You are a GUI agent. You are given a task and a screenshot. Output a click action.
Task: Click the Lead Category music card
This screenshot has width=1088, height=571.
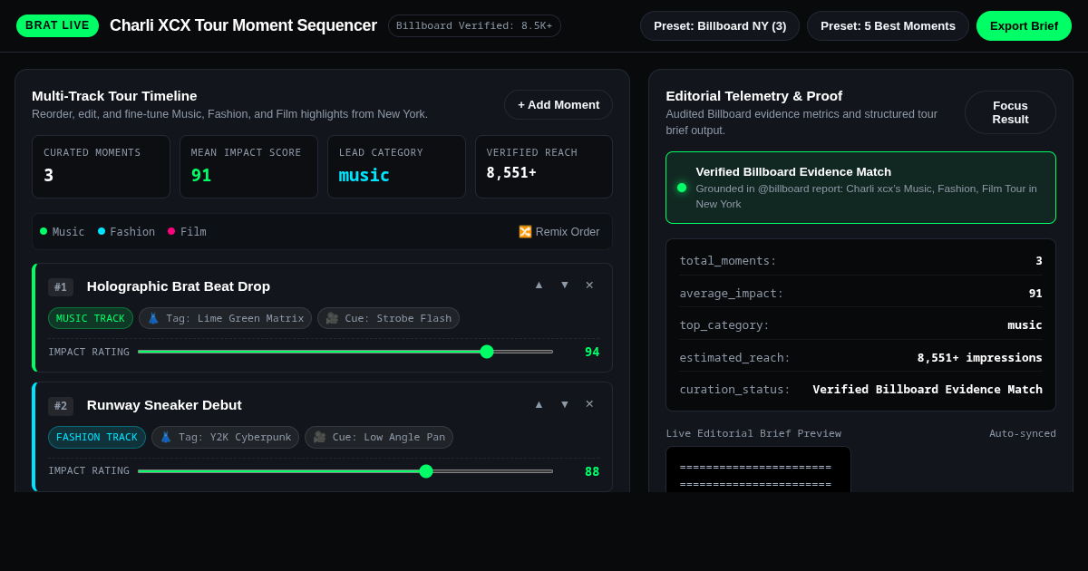[x=396, y=167]
